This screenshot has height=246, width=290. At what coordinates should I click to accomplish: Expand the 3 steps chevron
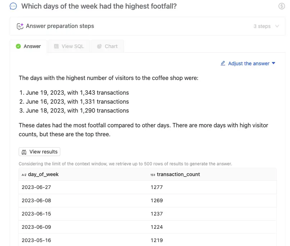click(x=277, y=26)
